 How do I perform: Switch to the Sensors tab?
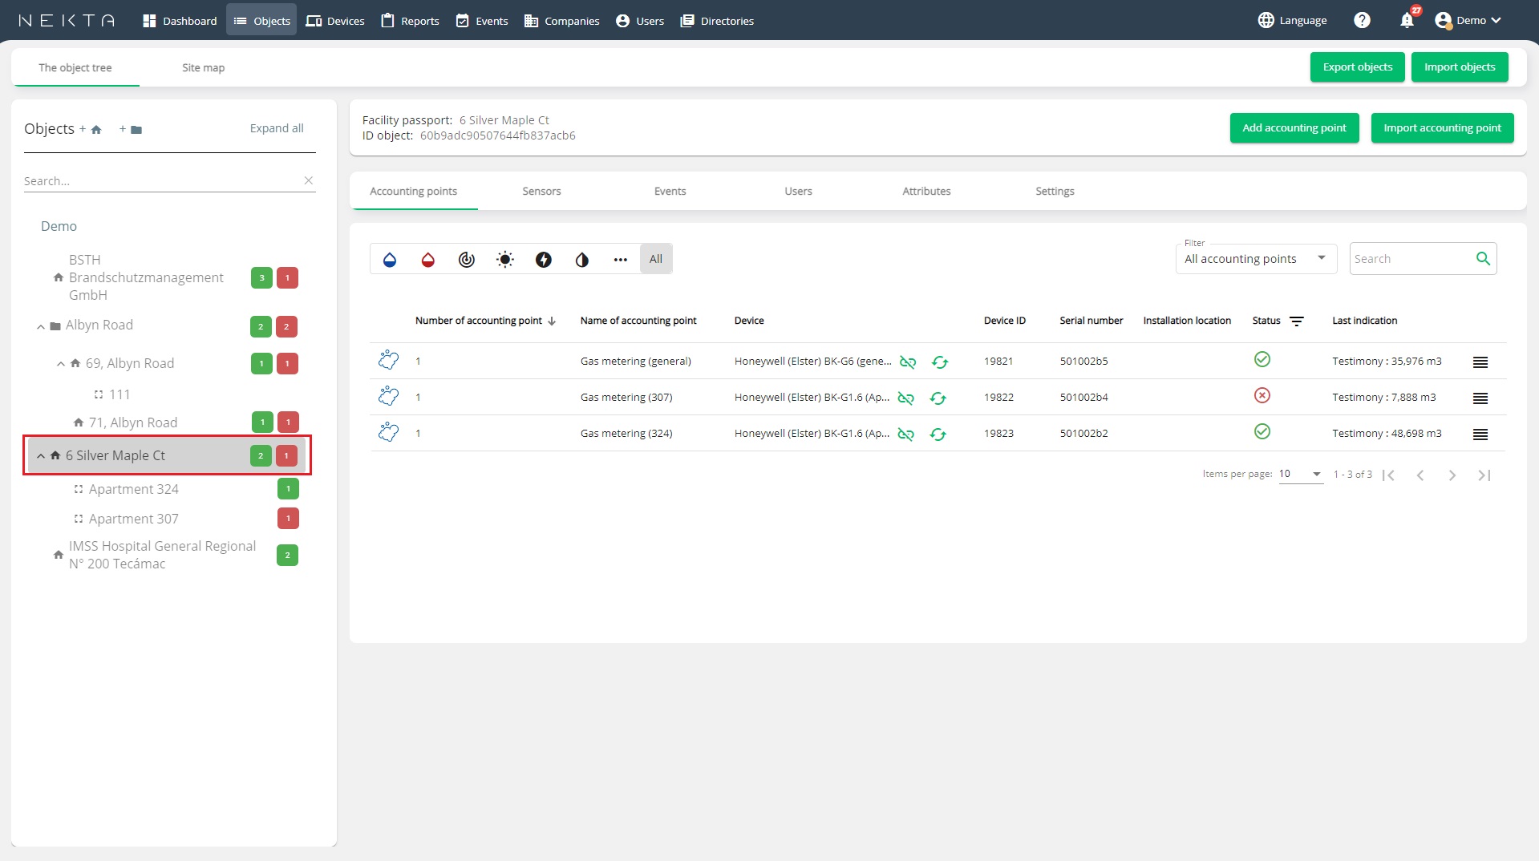[541, 191]
